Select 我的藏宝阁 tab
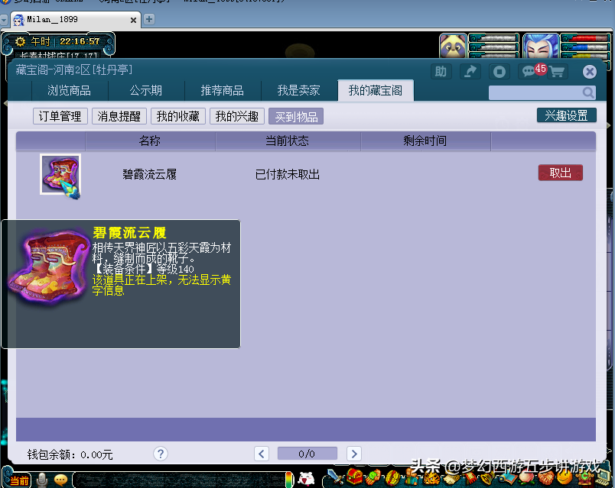Viewport: 615px width, 488px height. 376,91
